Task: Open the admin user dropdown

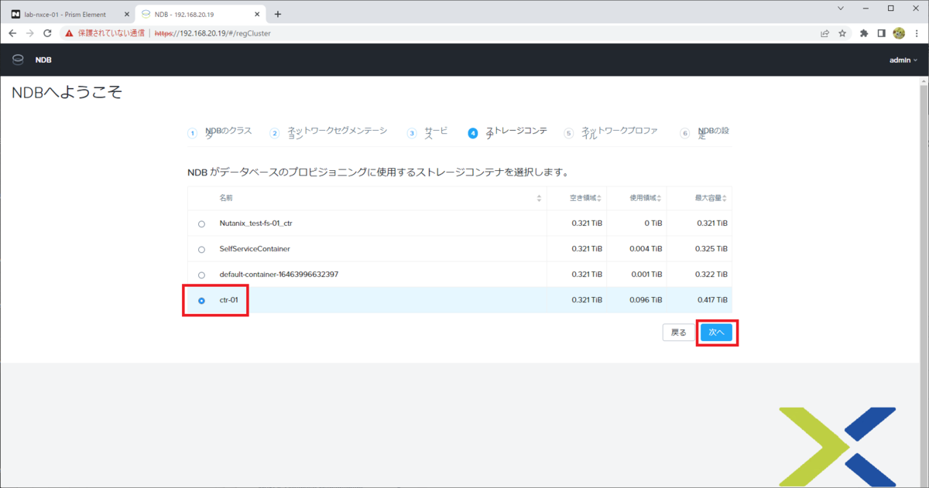Action: pos(903,60)
